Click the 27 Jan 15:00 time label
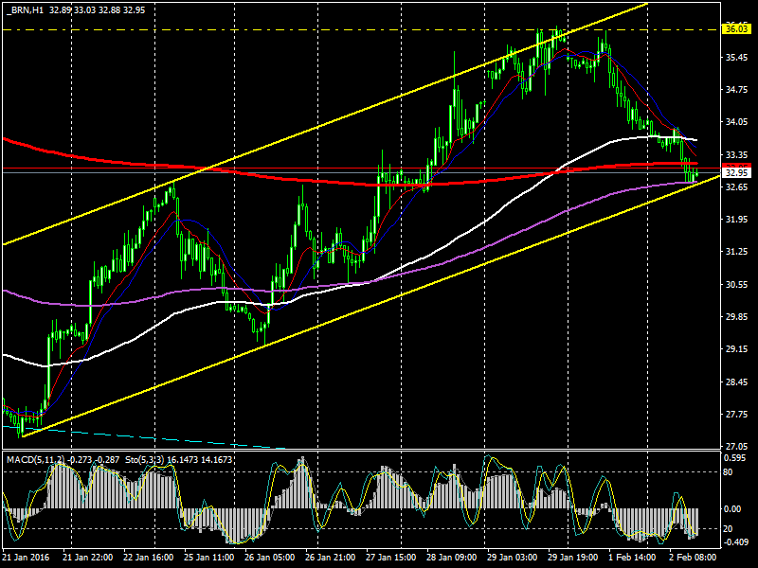Image resolution: width=758 pixels, height=568 pixels. pos(391,557)
